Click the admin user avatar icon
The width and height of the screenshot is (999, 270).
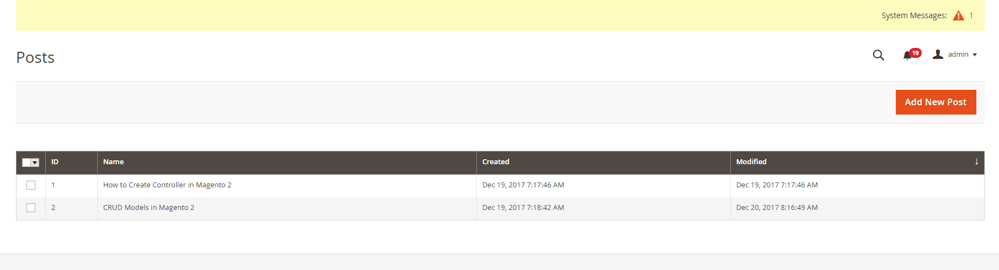tap(938, 54)
